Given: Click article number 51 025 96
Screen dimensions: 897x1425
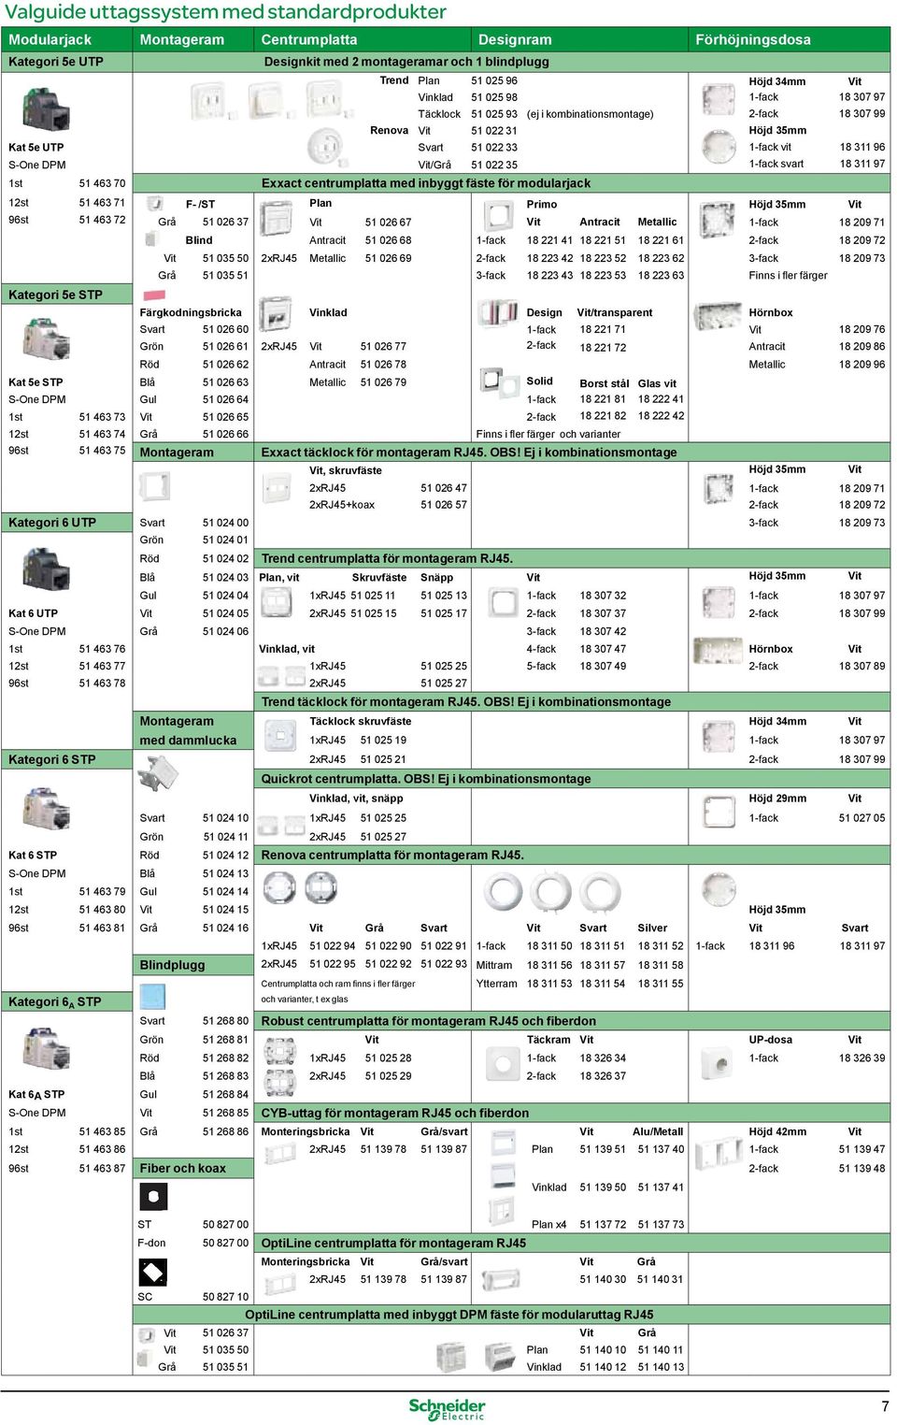Looking at the screenshot, I should (x=494, y=80).
